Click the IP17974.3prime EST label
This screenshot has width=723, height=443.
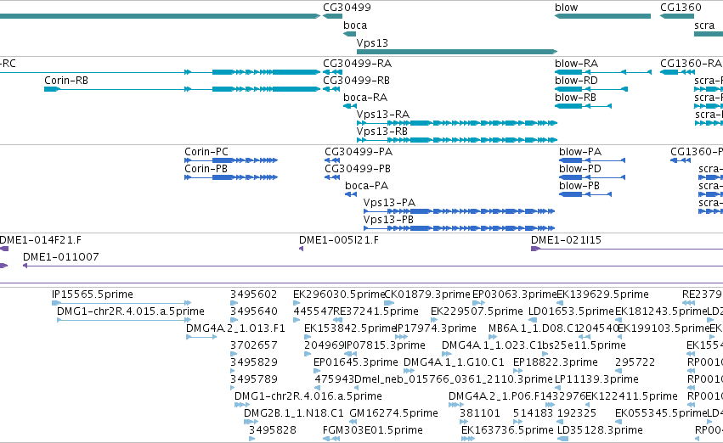436,328
